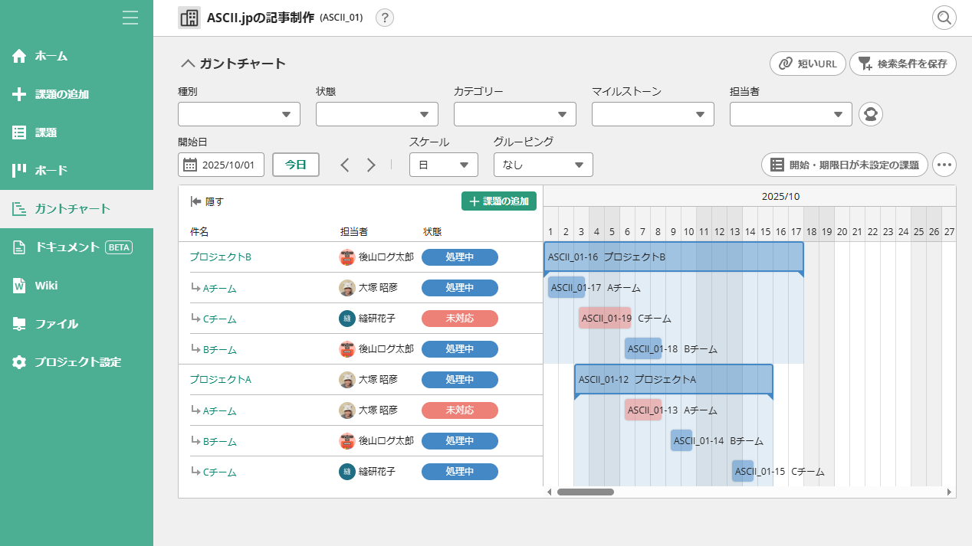Open 課題の追加 in sidebar
972x546 pixels.
pyautogui.click(x=77, y=94)
